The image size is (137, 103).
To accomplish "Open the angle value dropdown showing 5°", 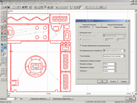I will point(5,75).
